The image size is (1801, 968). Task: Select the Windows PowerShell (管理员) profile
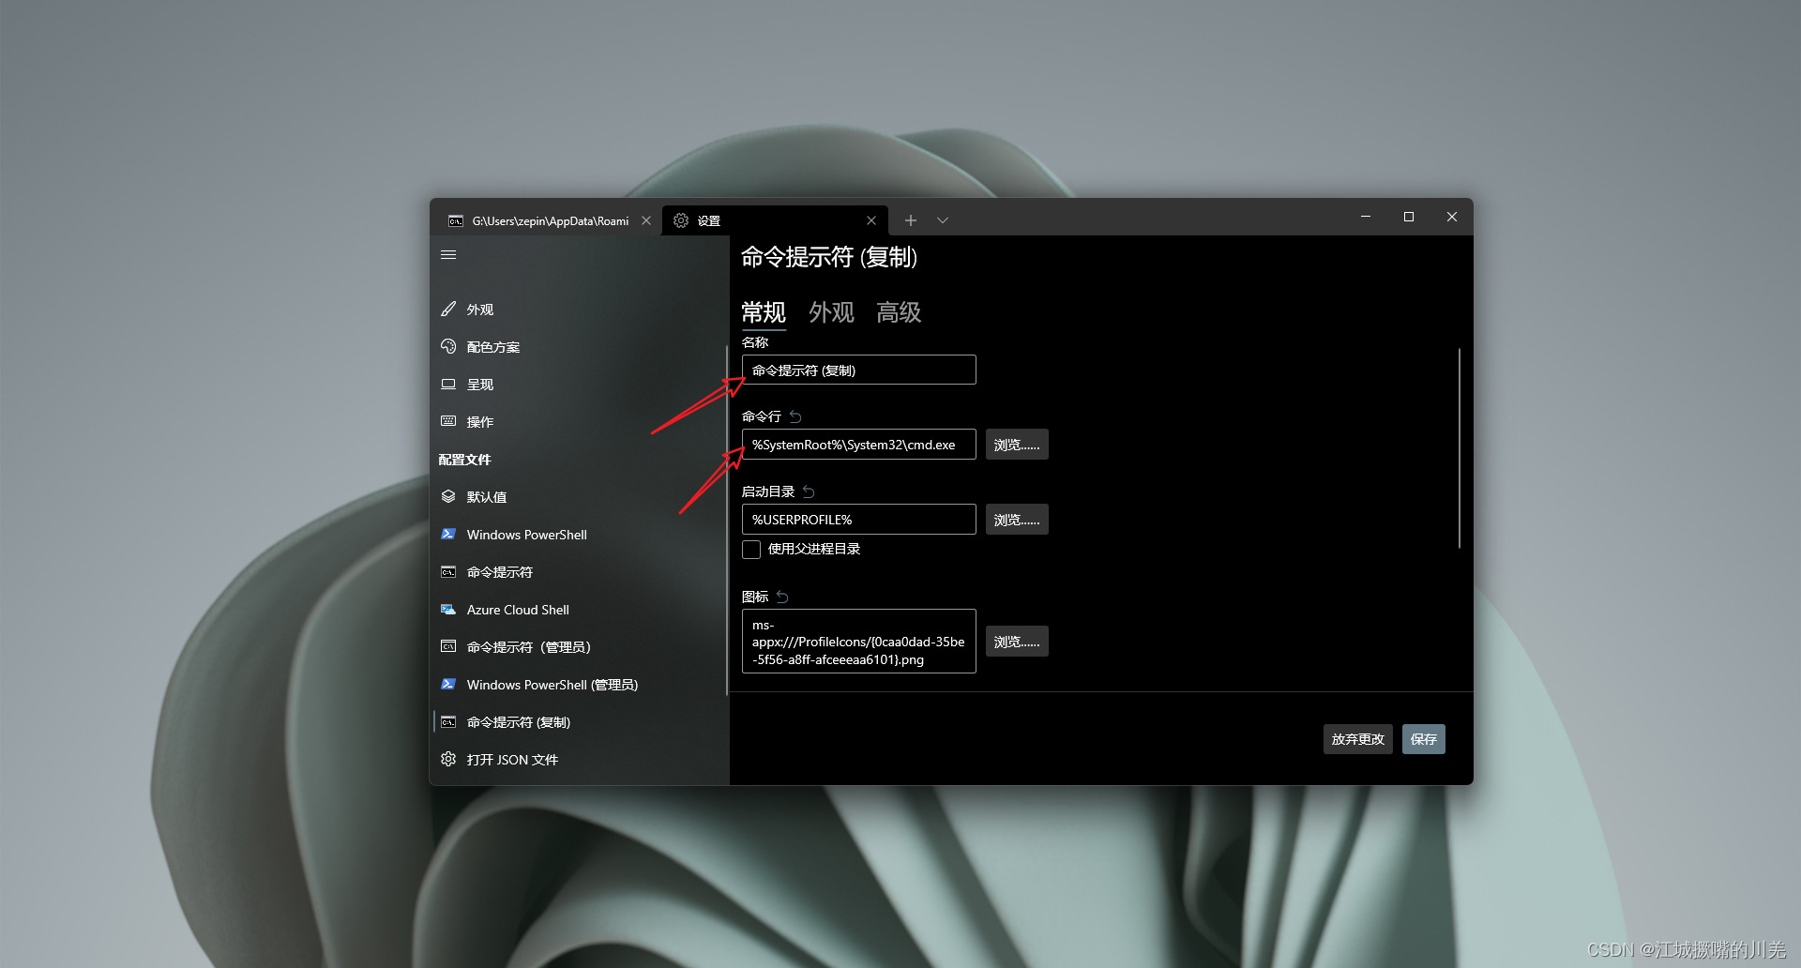point(578,685)
